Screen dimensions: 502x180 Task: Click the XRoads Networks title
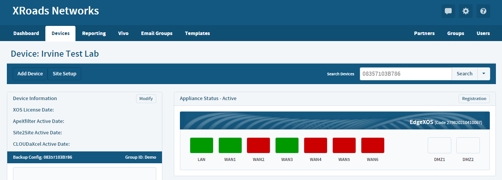(56, 11)
